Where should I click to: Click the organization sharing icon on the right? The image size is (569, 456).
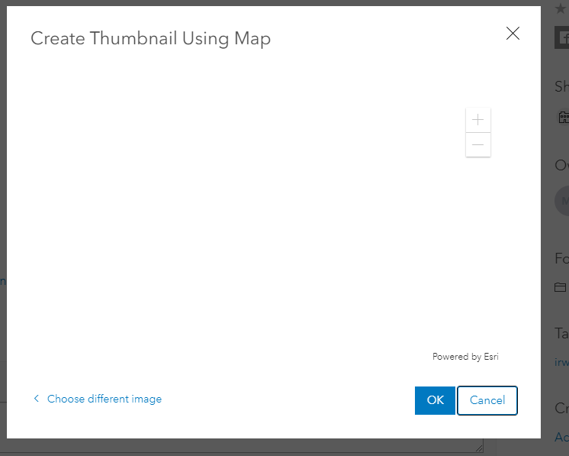click(x=564, y=118)
